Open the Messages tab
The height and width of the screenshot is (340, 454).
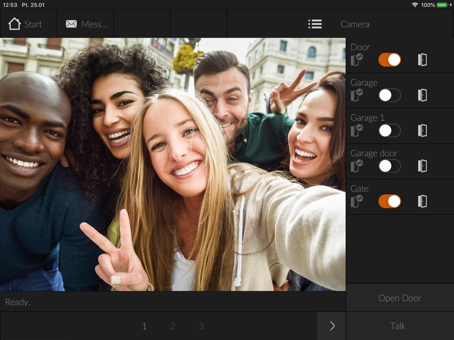[x=85, y=24]
